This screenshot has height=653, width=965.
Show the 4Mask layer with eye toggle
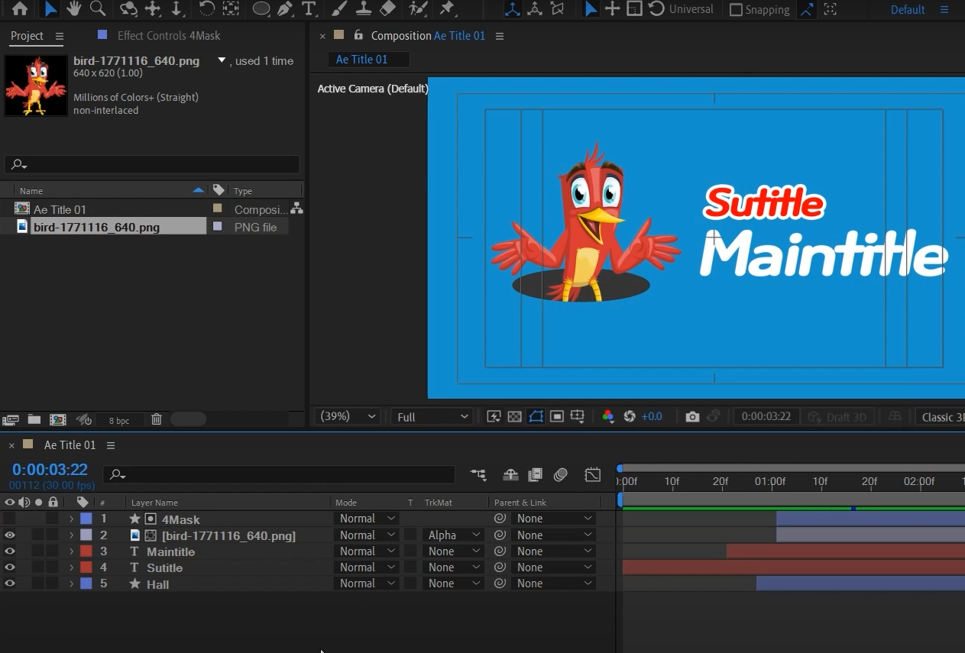pyautogui.click(x=10, y=519)
